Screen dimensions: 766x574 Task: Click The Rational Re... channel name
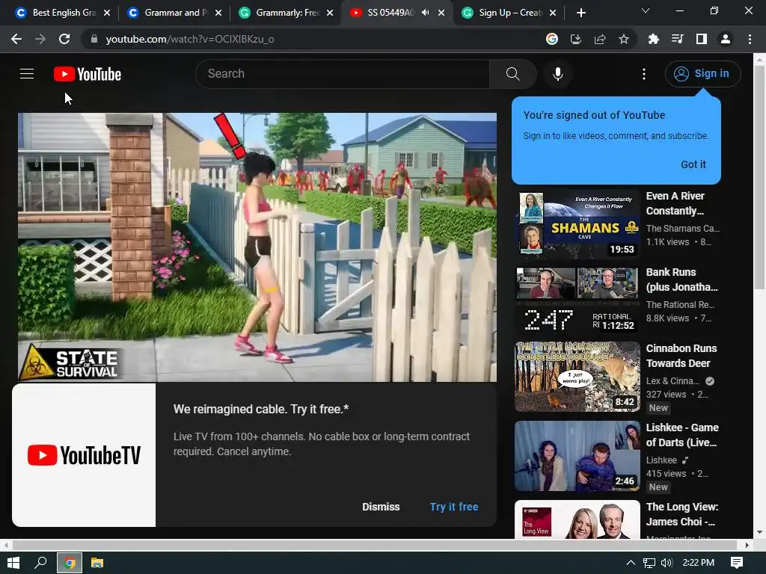680,304
